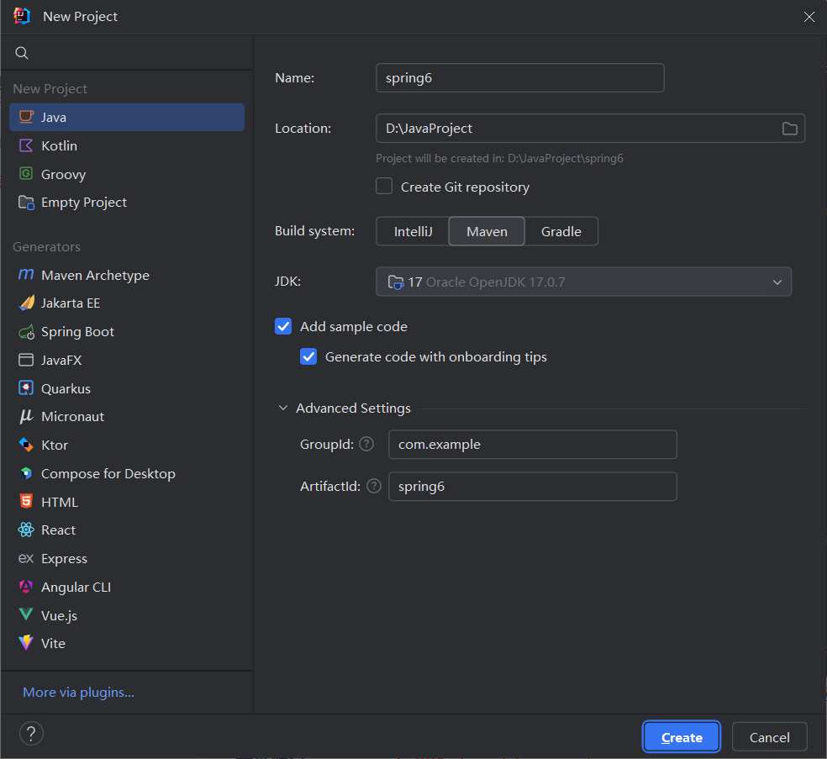Click the Vue.js generator label

tap(59, 615)
